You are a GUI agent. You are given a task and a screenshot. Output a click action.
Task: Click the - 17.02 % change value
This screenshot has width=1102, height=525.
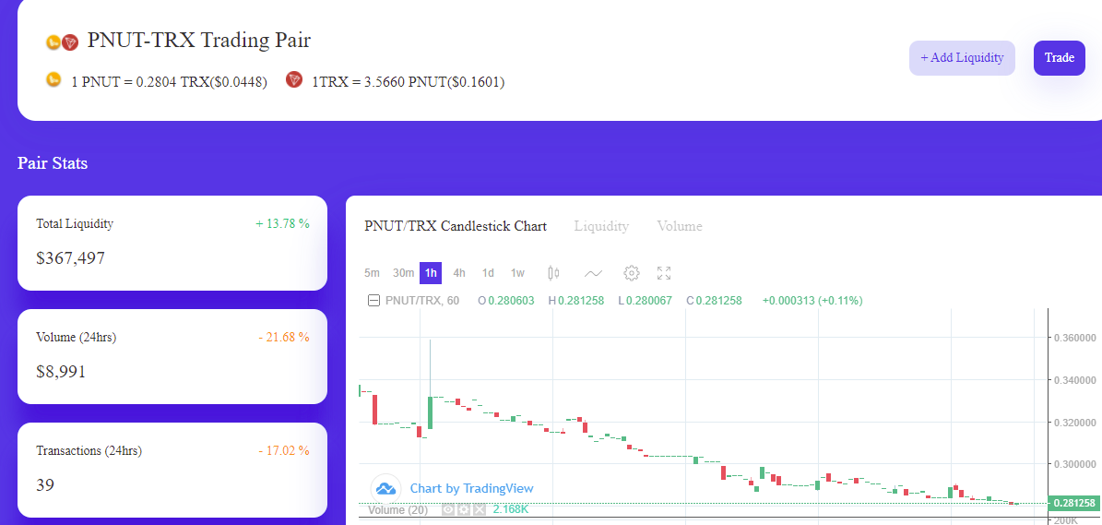pyautogui.click(x=283, y=450)
